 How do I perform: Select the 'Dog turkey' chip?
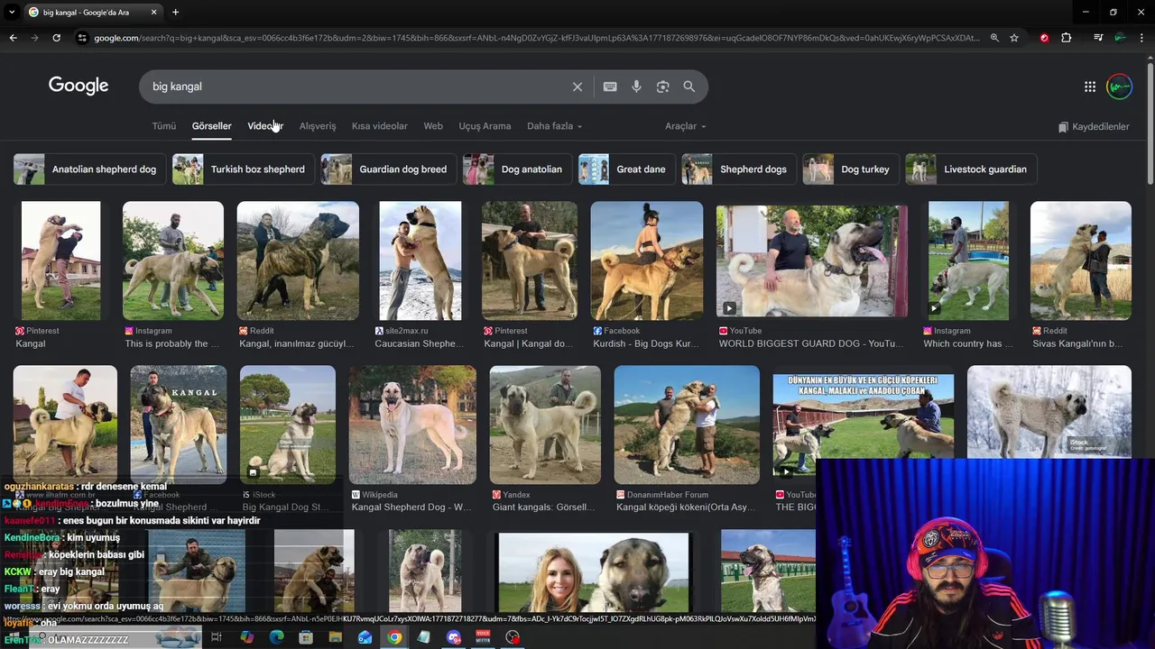click(850, 169)
